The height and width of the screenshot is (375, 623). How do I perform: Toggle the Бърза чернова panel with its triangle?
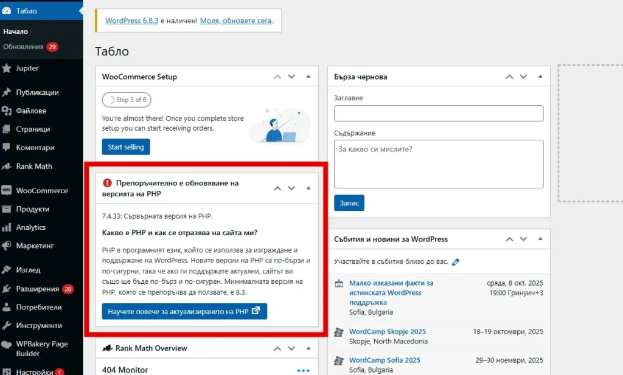click(540, 77)
